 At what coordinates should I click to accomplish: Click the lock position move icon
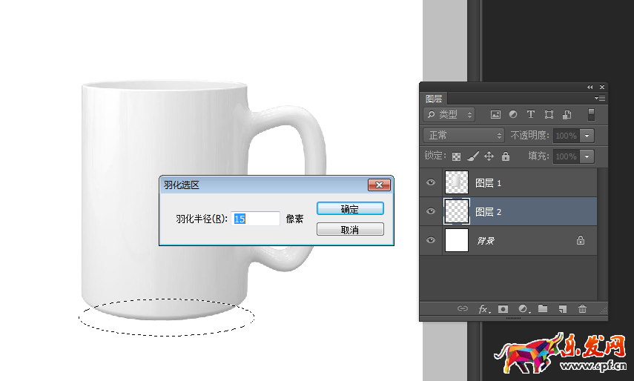(x=489, y=156)
